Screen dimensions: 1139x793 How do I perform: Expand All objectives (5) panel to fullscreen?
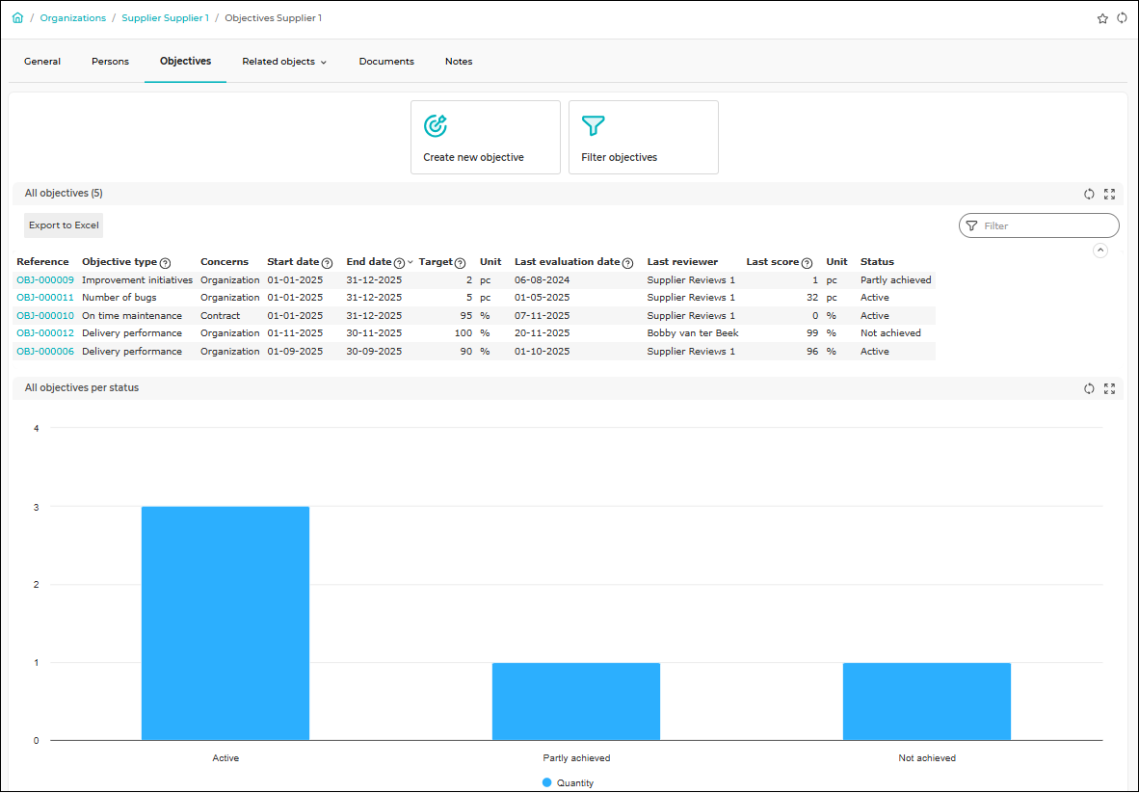pos(1109,194)
